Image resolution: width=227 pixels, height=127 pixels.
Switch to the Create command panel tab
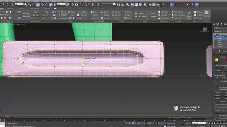214,24
